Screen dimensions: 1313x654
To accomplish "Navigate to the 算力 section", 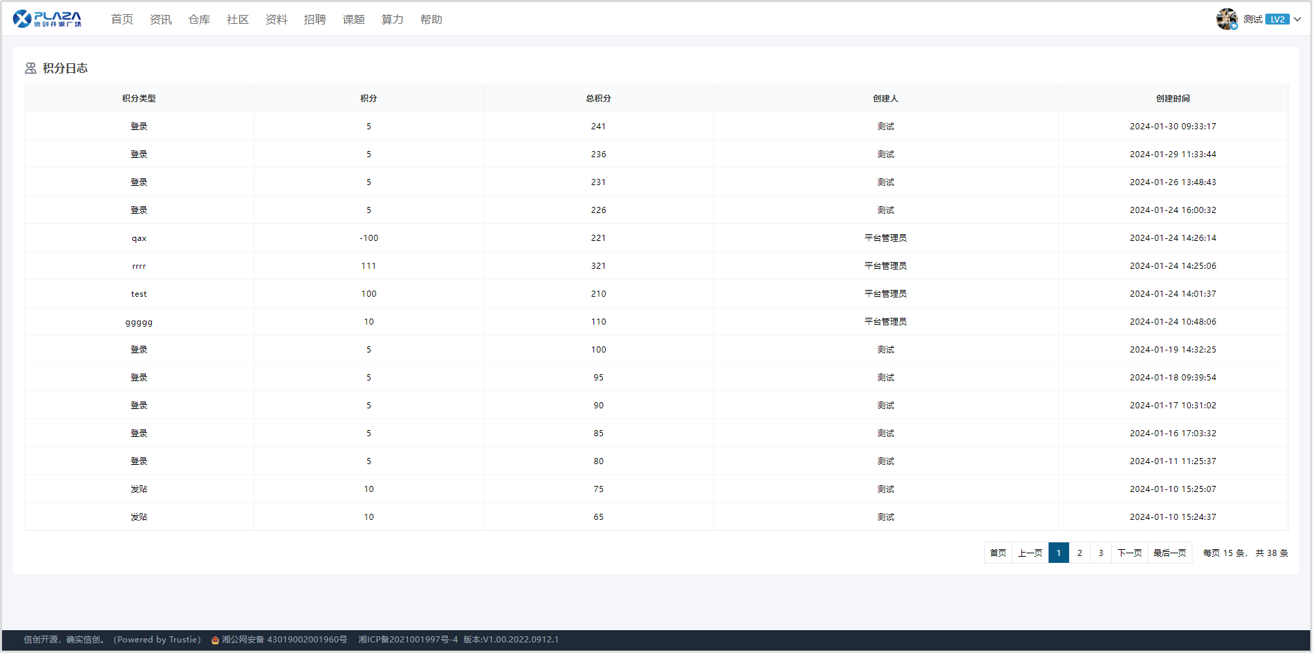I will (392, 19).
